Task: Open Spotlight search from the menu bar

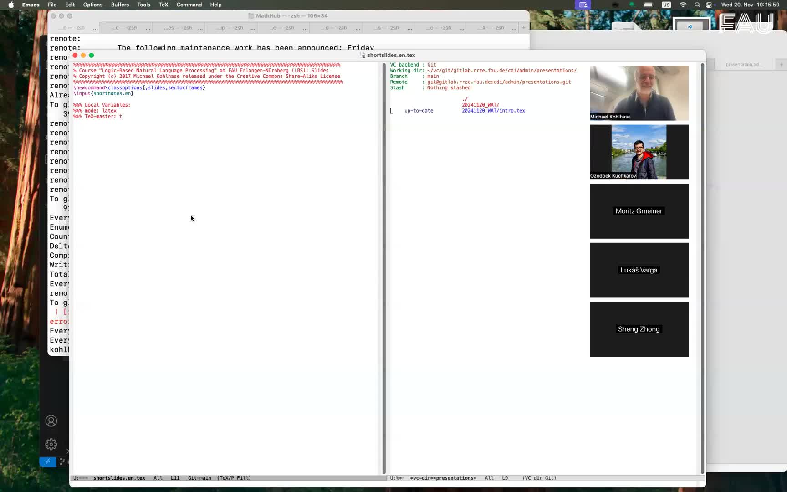Action: (x=697, y=5)
